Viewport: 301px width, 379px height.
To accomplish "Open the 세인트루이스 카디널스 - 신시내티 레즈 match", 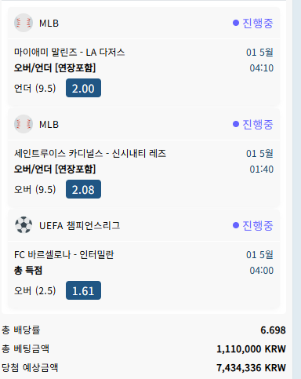I will pos(90,154).
